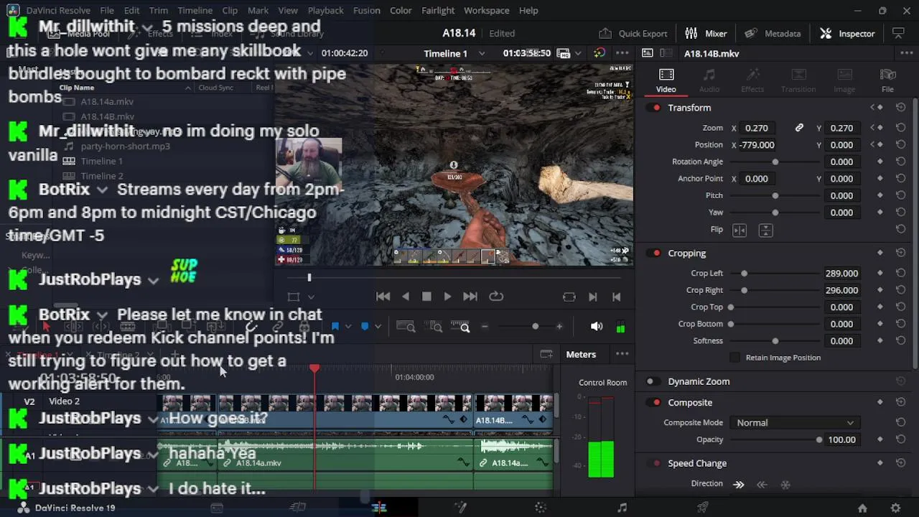Select the forward speed Direction option
This screenshot has width=919, height=517.
pos(739,485)
